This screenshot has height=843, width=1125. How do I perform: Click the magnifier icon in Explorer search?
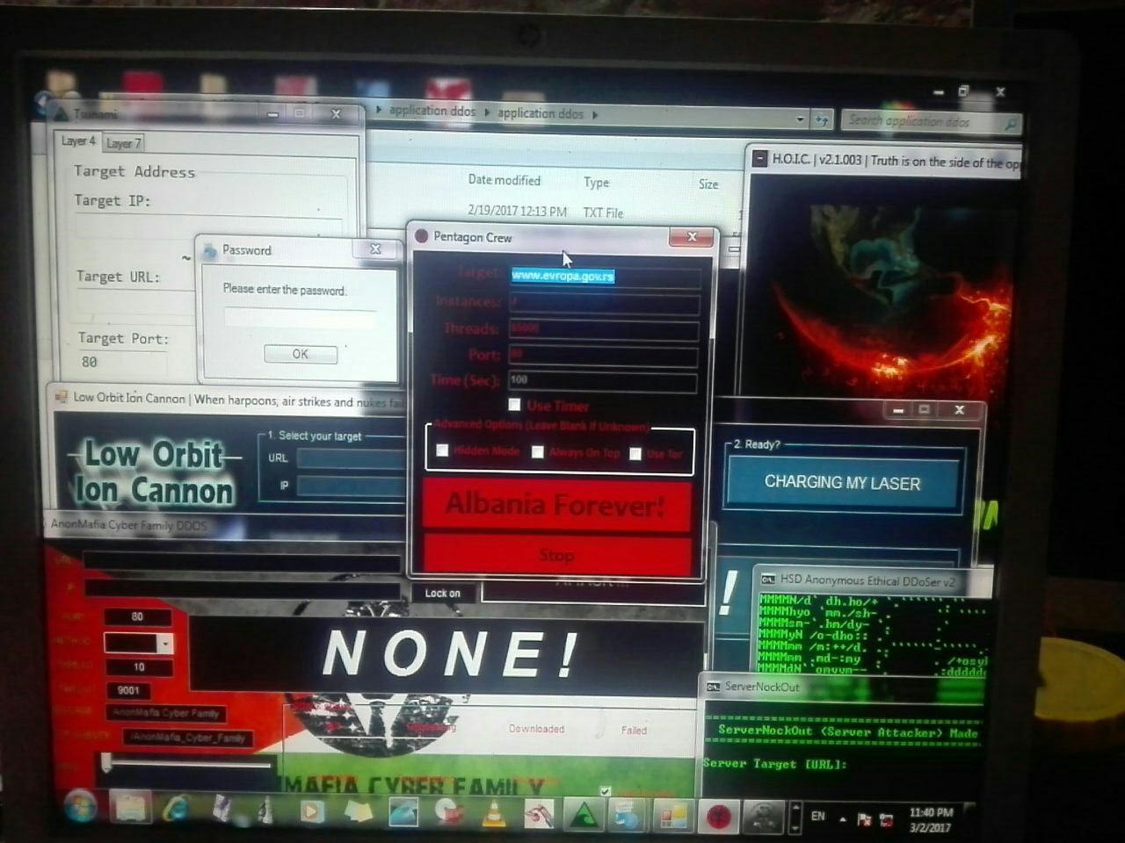point(1010,124)
